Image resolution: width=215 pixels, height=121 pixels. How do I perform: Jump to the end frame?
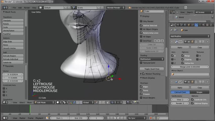point(125,118)
